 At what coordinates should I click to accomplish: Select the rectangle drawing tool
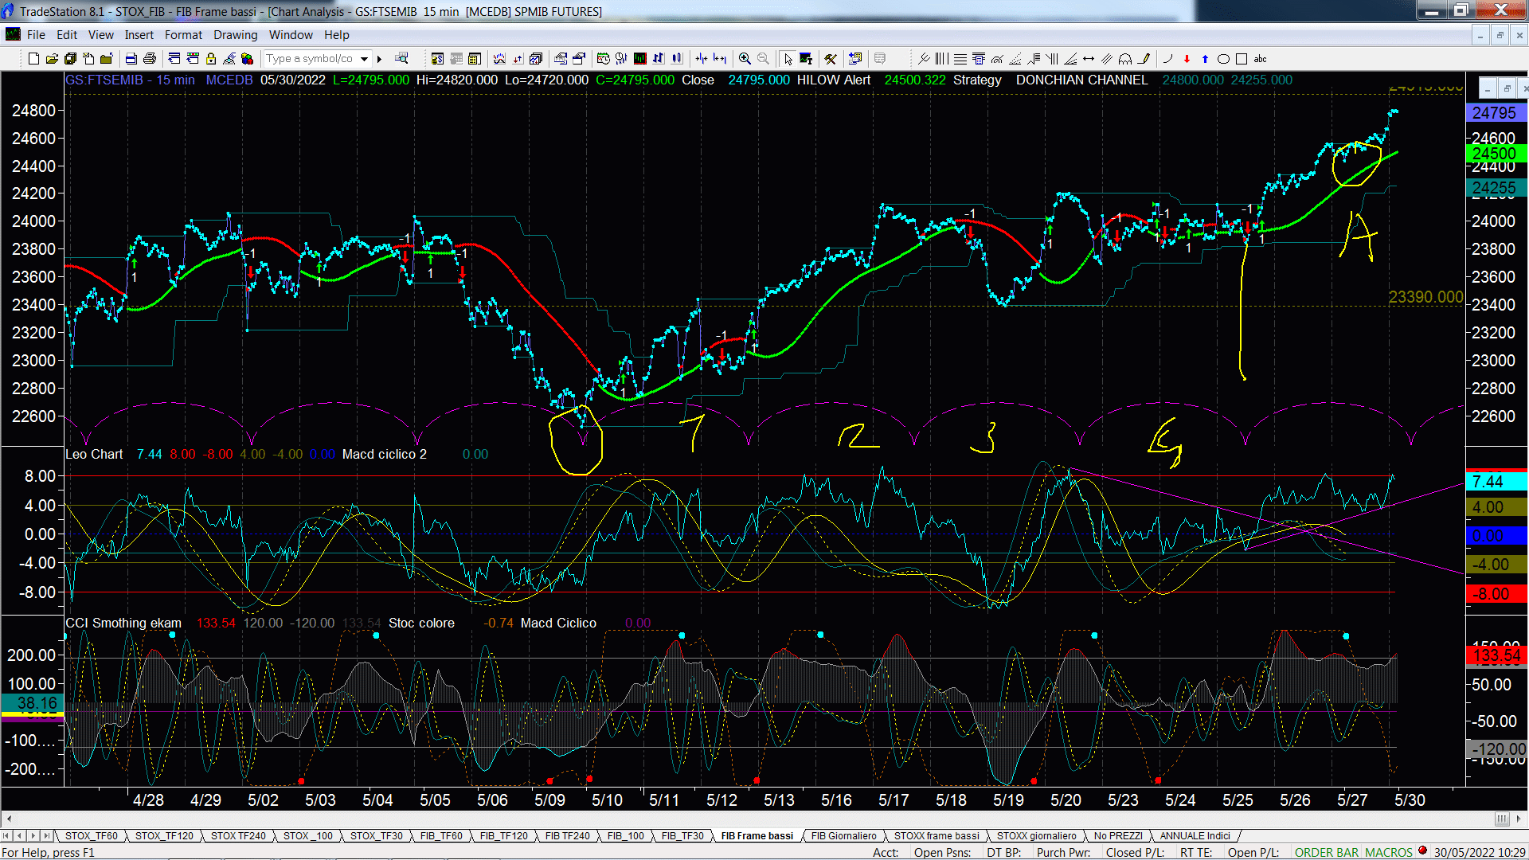coord(1242,59)
